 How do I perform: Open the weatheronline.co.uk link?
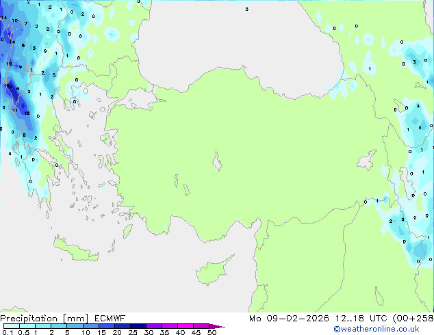pos(376,329)
